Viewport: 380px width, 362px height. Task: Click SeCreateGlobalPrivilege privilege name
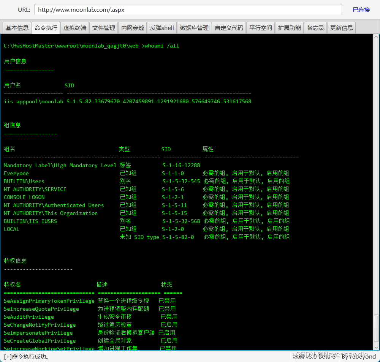40,341
